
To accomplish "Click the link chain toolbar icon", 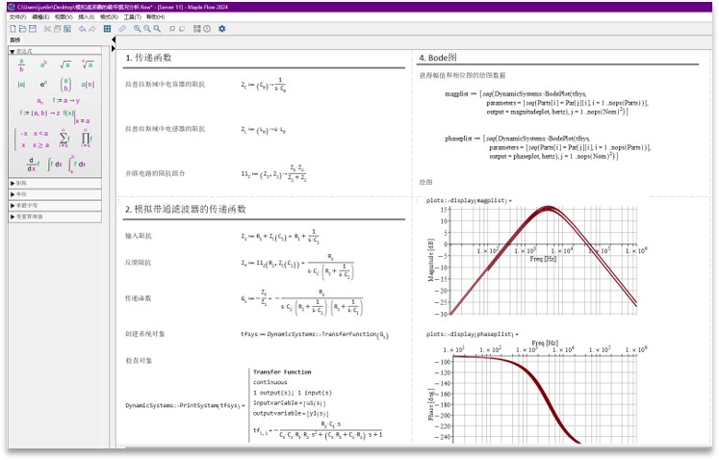I will point(122,29).
